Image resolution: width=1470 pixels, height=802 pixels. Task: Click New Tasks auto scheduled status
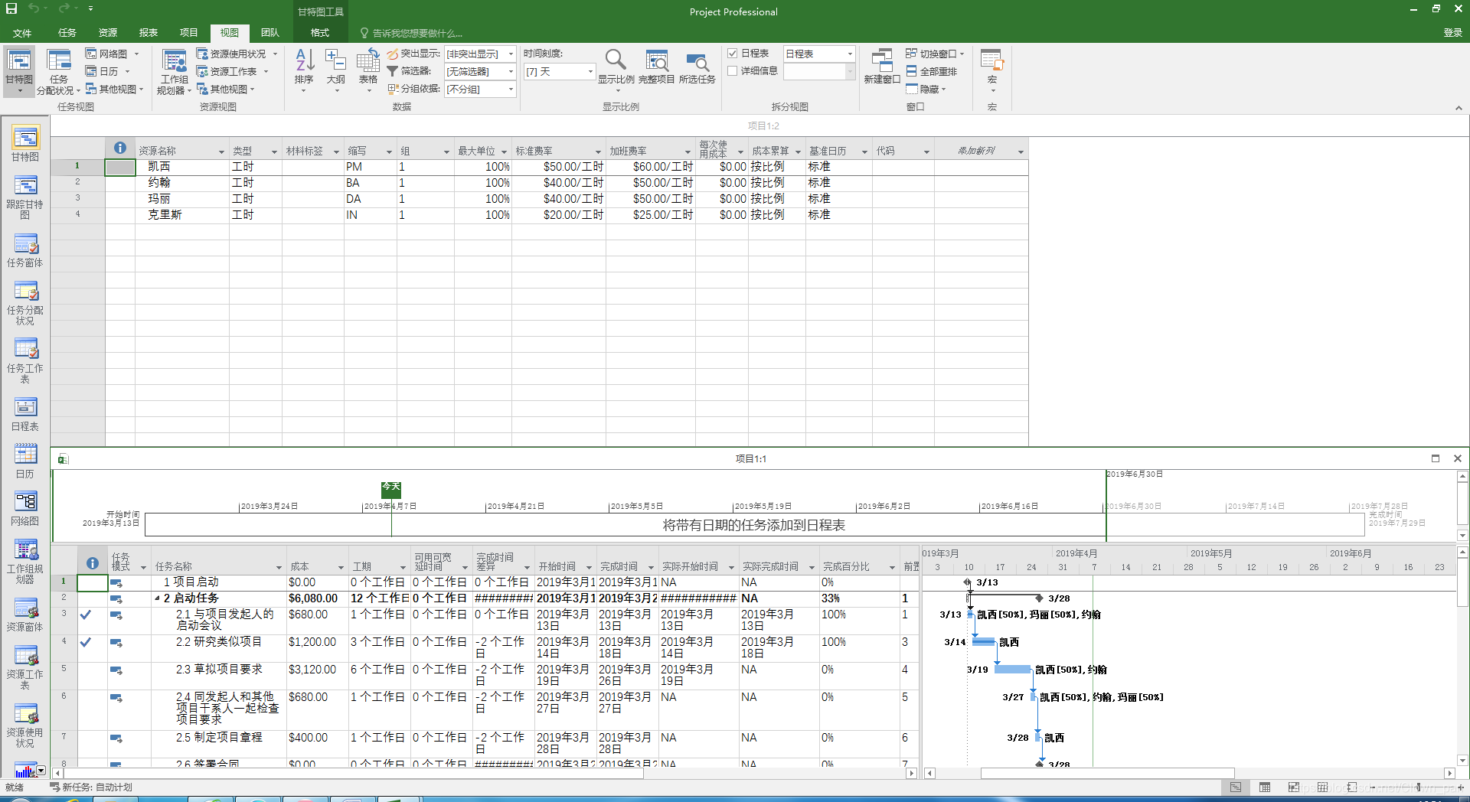click(x=91, y=787)
